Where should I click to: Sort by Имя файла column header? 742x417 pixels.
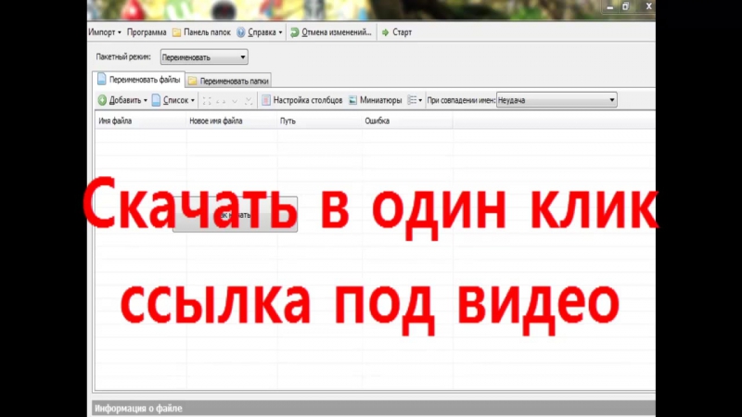141,121
